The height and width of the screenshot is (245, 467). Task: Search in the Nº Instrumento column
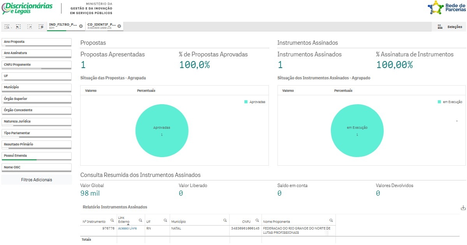tap(112, 220)
